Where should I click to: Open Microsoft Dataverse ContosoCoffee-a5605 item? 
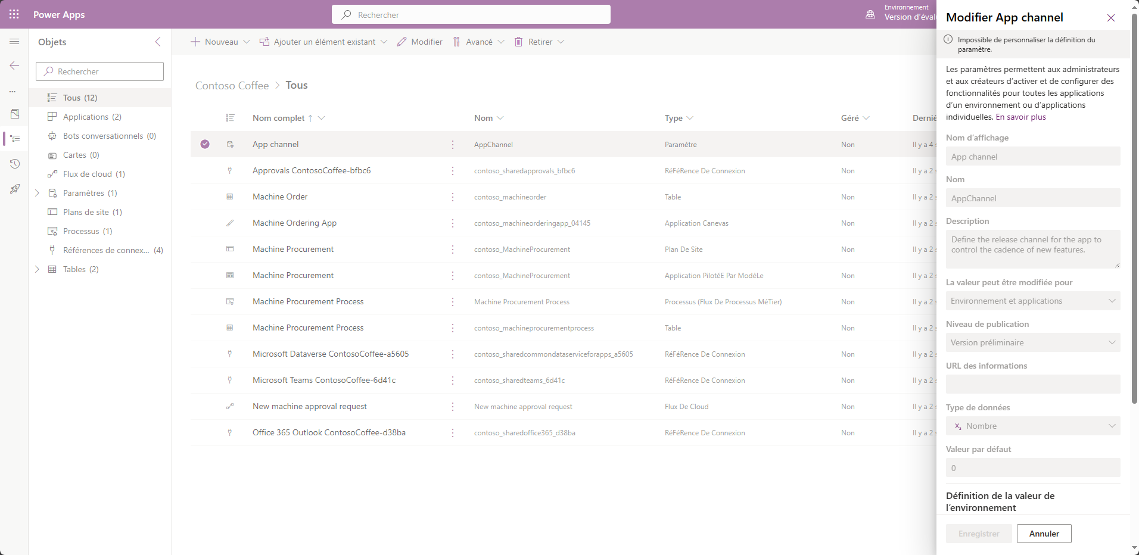coord(331,354)
